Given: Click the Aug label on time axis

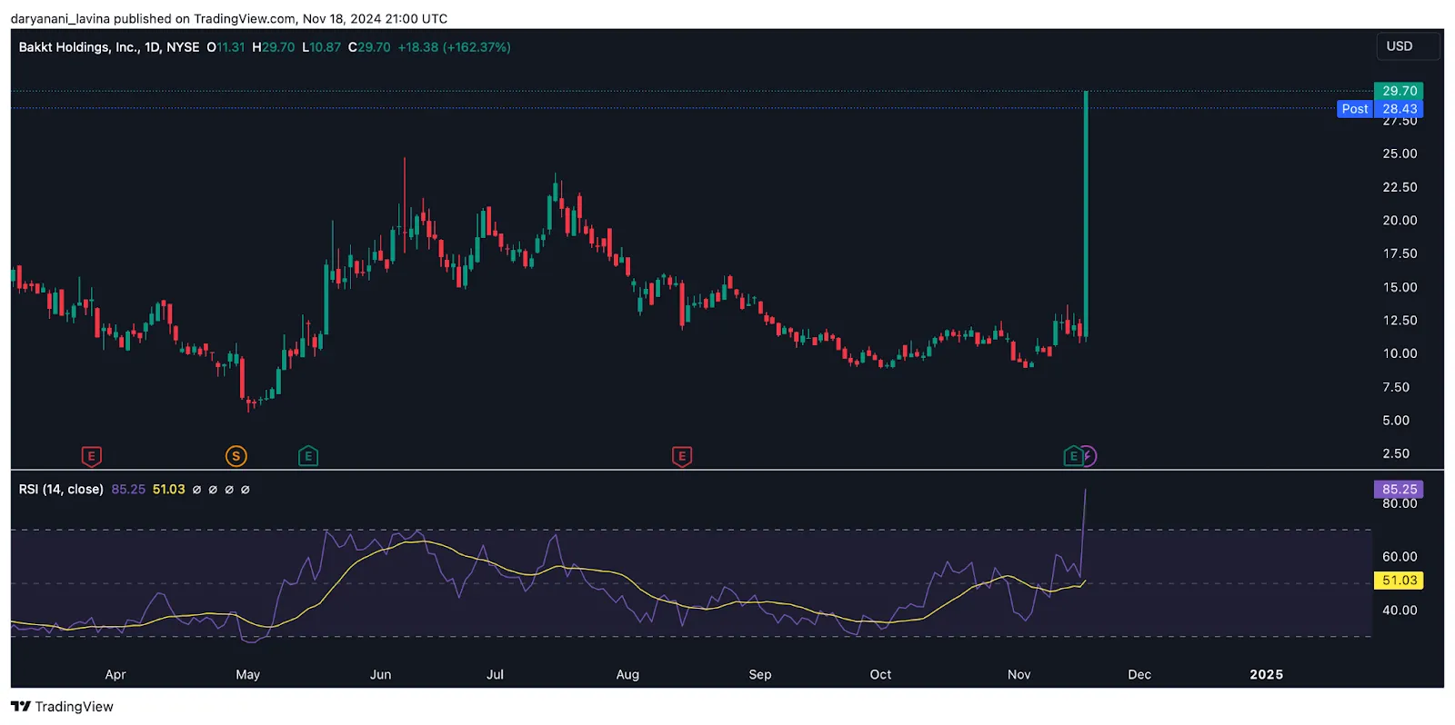Looking at the screenshot, I should point(627,674).
